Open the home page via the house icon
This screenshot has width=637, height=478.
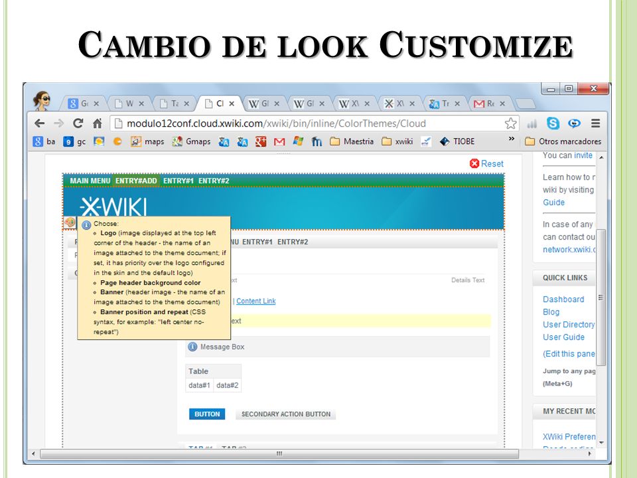[x=98, y=123]
